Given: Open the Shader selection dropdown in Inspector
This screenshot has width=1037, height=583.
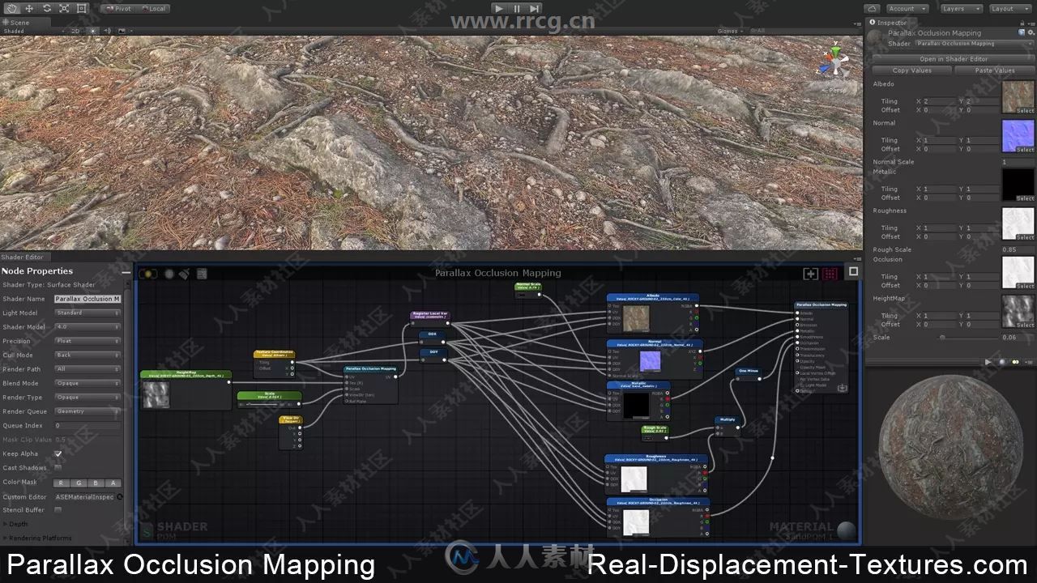Looking at the screenshot, I should click(975, 44).
